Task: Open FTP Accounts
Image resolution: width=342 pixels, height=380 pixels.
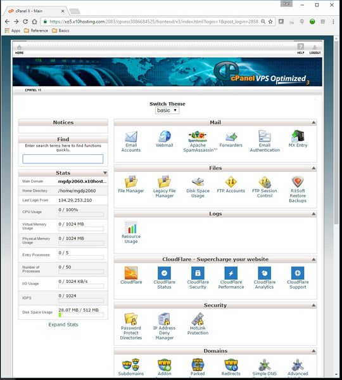Action: click(x=231, y=185)
